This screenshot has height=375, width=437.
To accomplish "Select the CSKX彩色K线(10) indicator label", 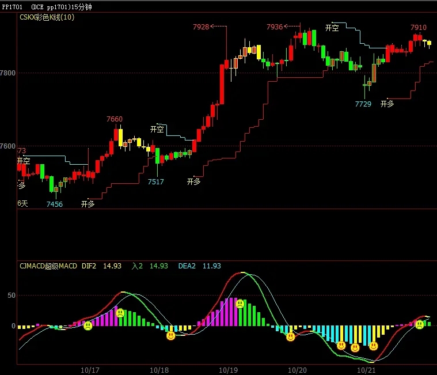I will (47, 17).
